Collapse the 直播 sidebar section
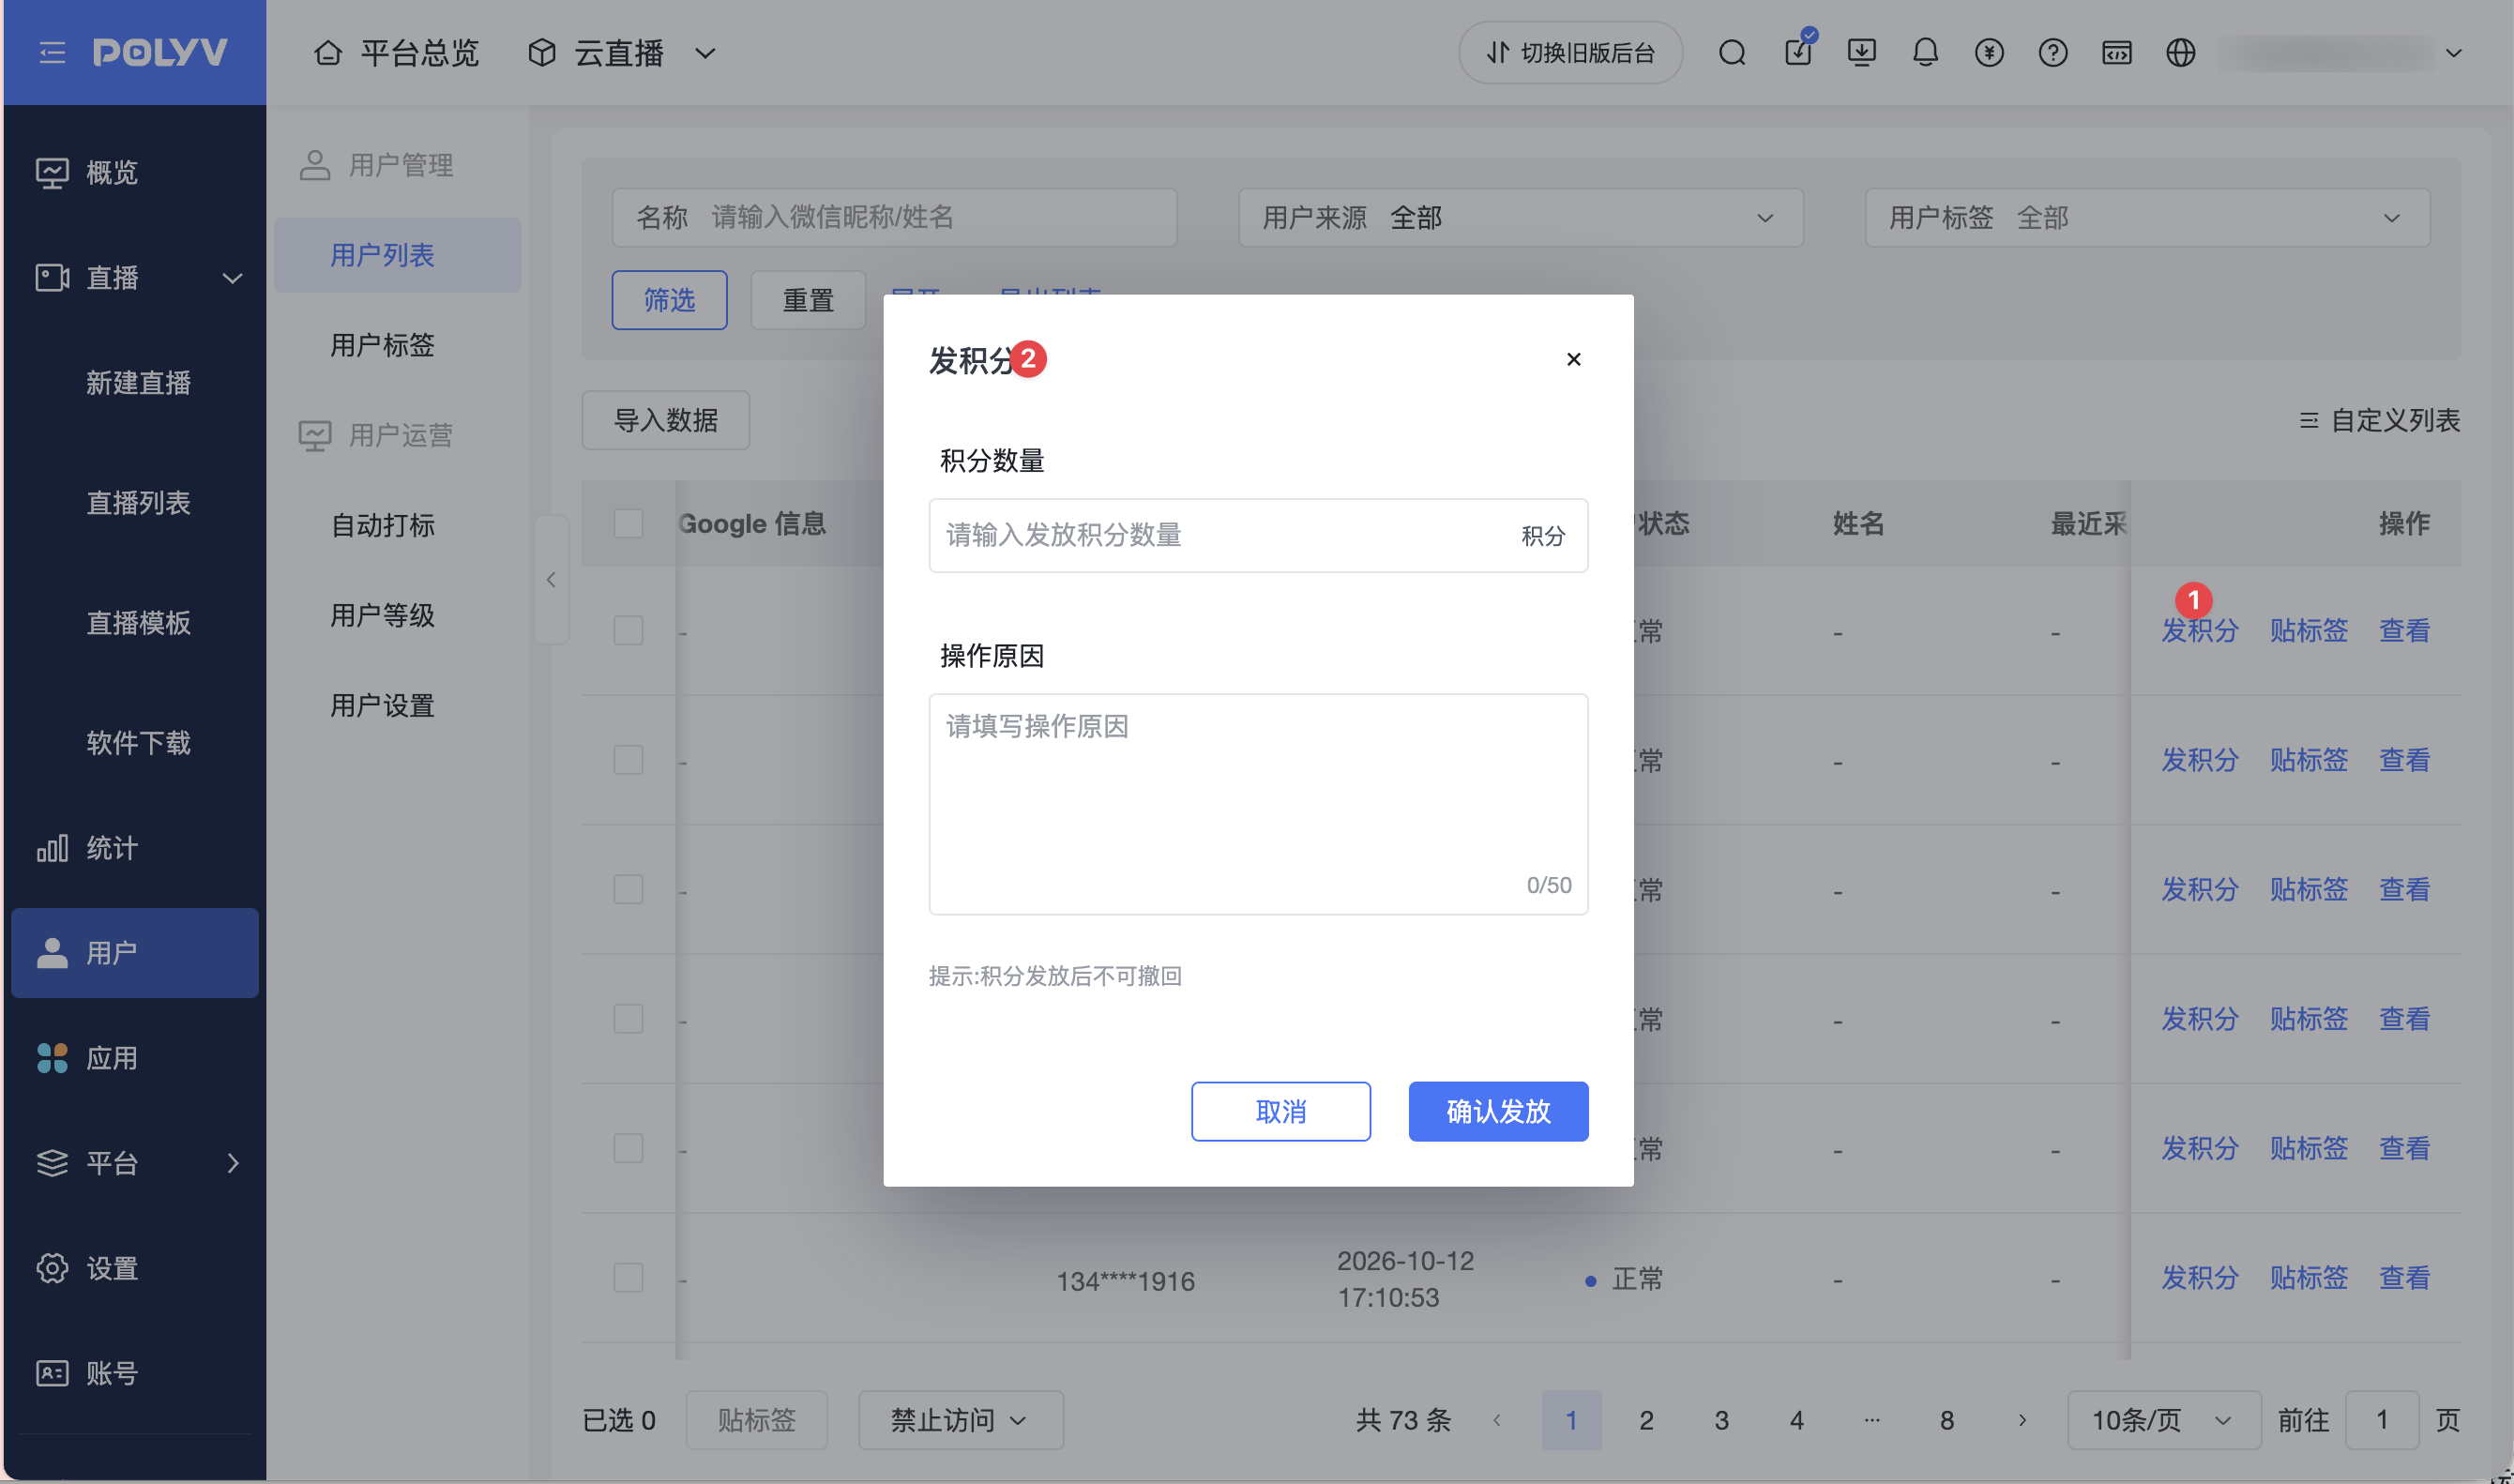The image size is (2514, 1484). (x=135, y=277)
